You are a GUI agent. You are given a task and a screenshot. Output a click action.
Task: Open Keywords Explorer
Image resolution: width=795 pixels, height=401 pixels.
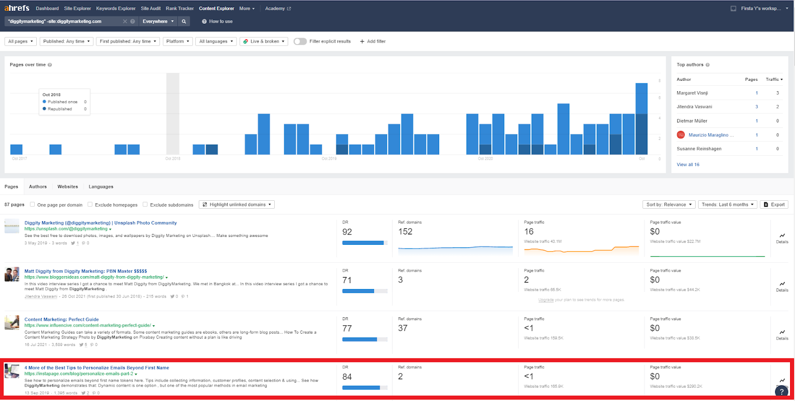116,8
